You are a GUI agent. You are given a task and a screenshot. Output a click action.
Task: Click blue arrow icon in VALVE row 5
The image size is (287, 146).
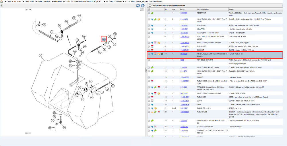tap(152, 33)
